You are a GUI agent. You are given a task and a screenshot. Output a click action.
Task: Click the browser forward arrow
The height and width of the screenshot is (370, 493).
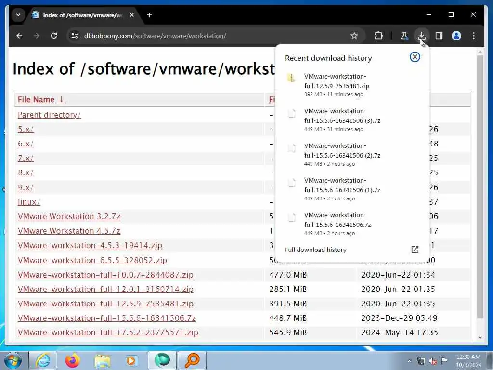(37, 36)
